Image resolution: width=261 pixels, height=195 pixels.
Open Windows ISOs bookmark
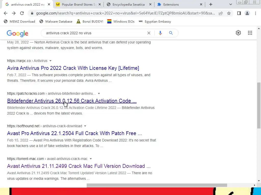[121, 22]
